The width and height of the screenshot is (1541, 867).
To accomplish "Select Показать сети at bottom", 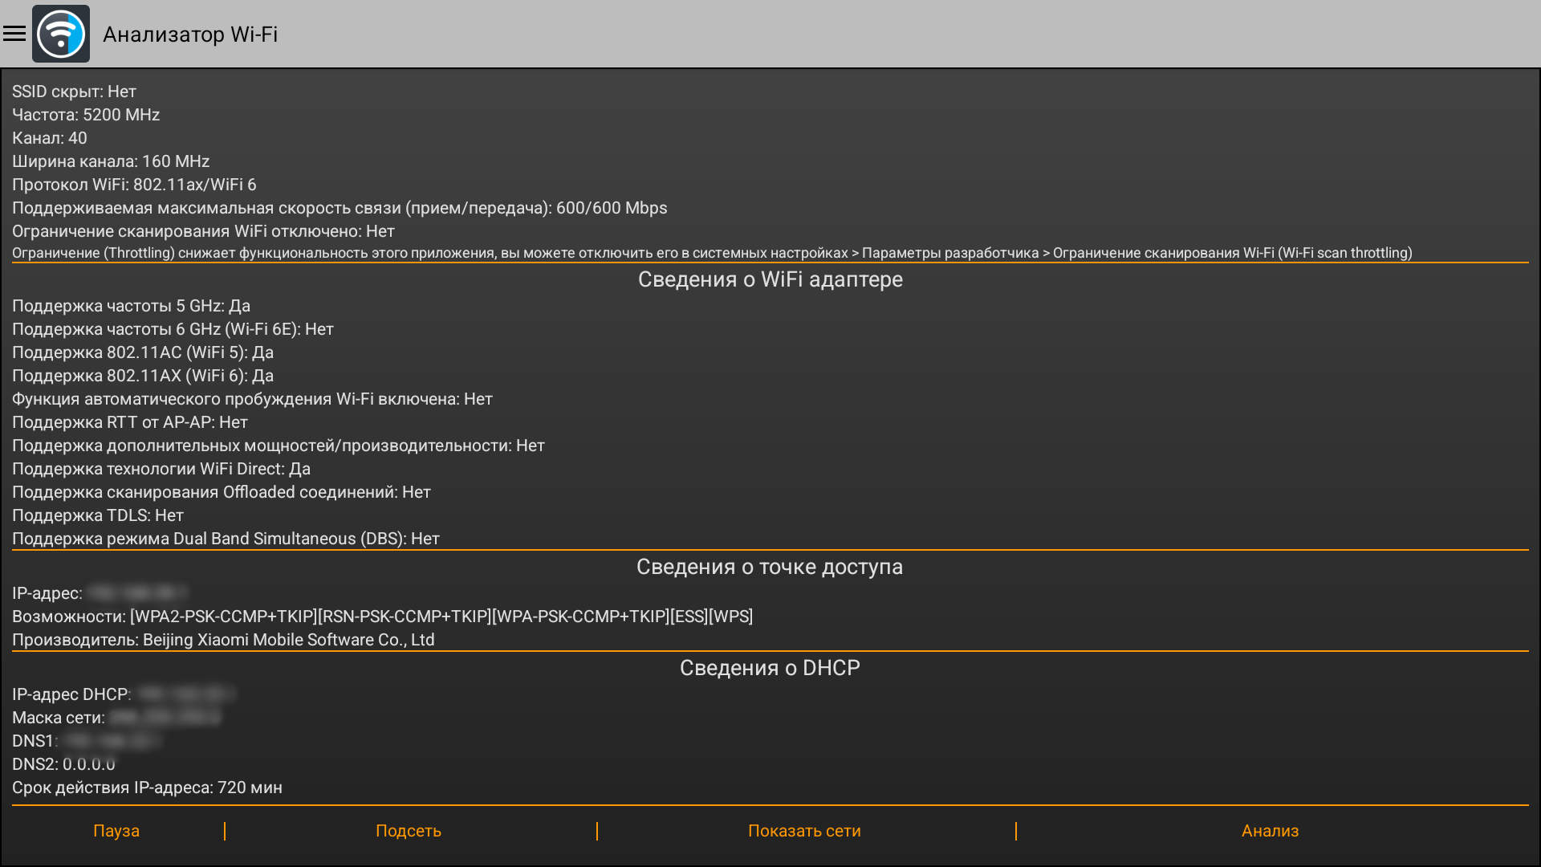I will pyautogui.click(x=804, y=831).
